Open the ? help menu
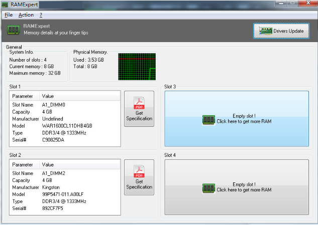 [41, 15]
